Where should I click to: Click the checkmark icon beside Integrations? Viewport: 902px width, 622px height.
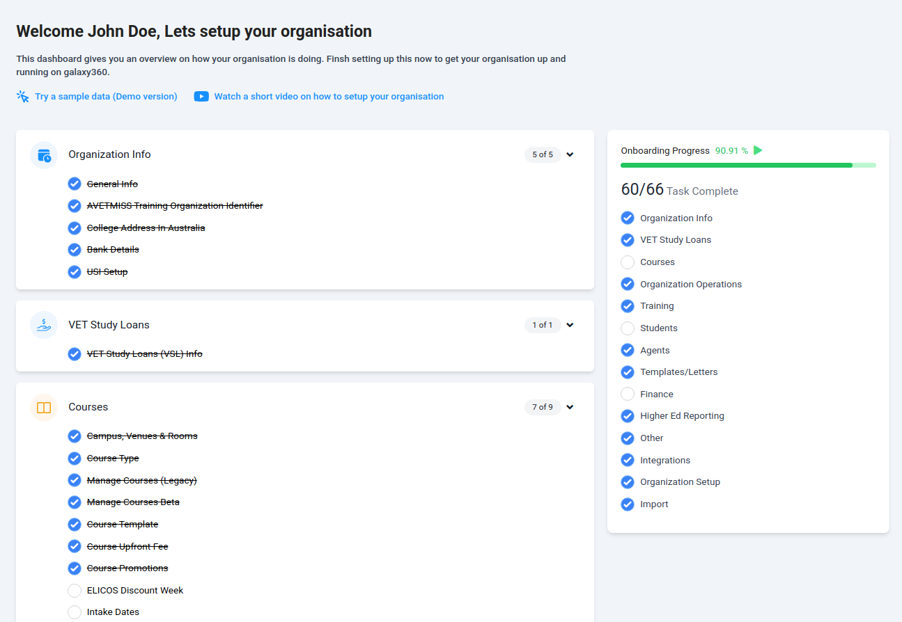point(628,460)
